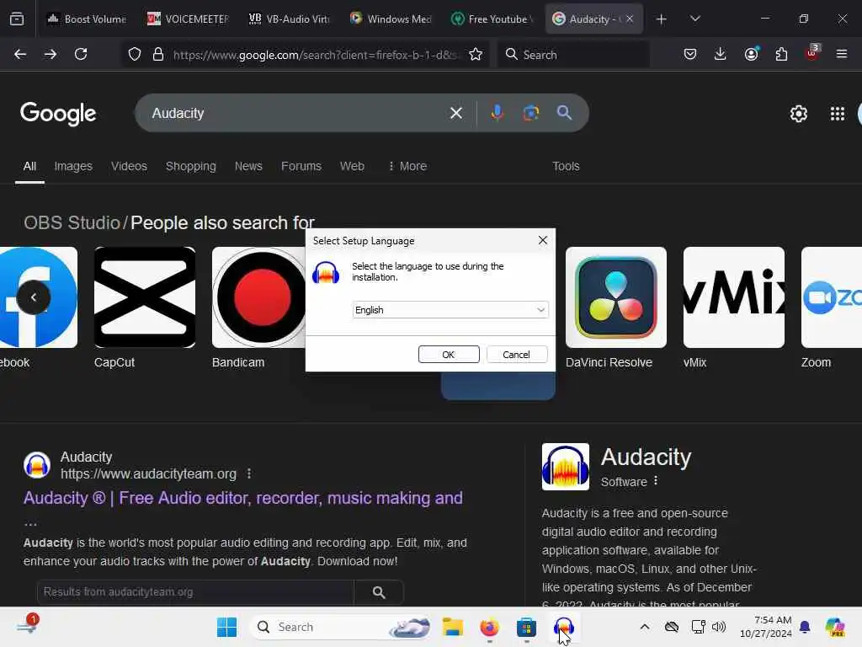Clear the Google search box text
The image size is (862, 647).
(x=455, y=113)
